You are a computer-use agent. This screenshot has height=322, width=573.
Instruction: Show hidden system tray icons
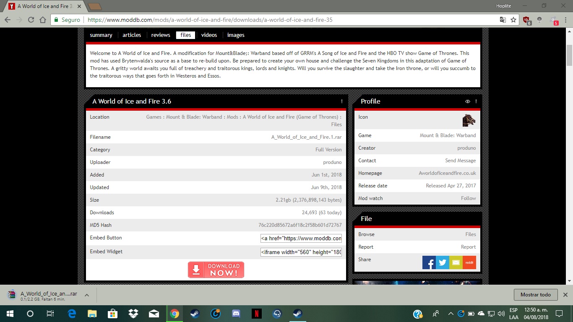click(x=451, y=314)
